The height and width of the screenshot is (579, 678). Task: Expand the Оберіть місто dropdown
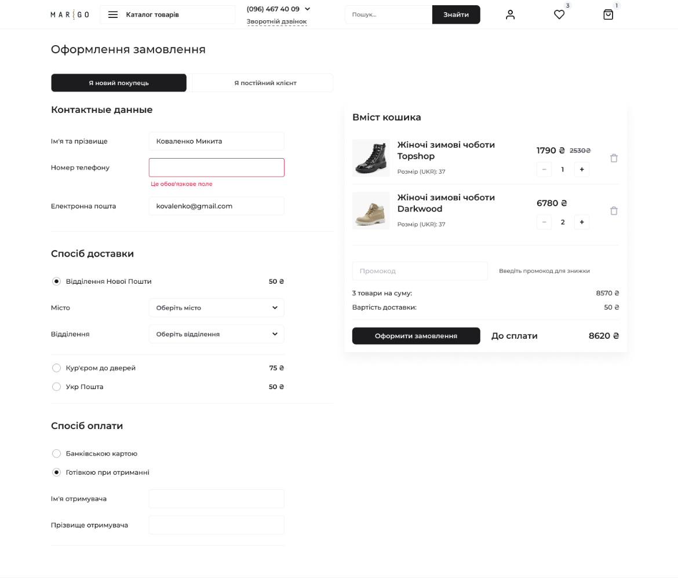(x=216, y=308)
